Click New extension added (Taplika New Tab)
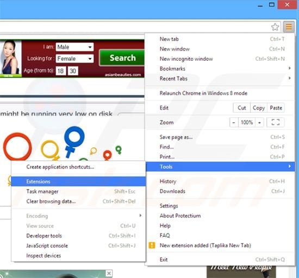Viewport: 299px width, 278px height. [220, 245]
